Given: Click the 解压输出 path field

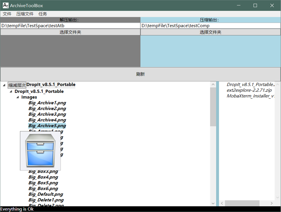Looking at the screenshot, I should tap(70, 26).
